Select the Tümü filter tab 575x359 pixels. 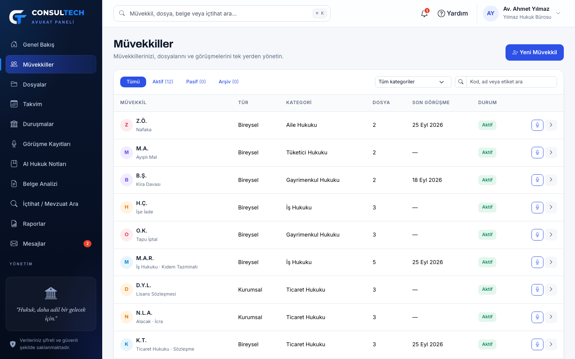tap(133, 82)
